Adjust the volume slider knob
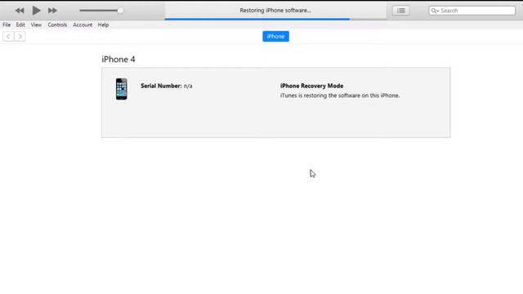Screen dimensions: 523x294 pos(120,11)
